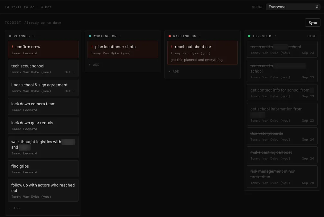
Task: Click the red Waiting On status dot
Action: [x=170, y=36]
